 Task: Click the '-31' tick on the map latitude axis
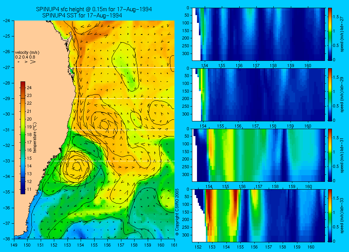point(6,130)
